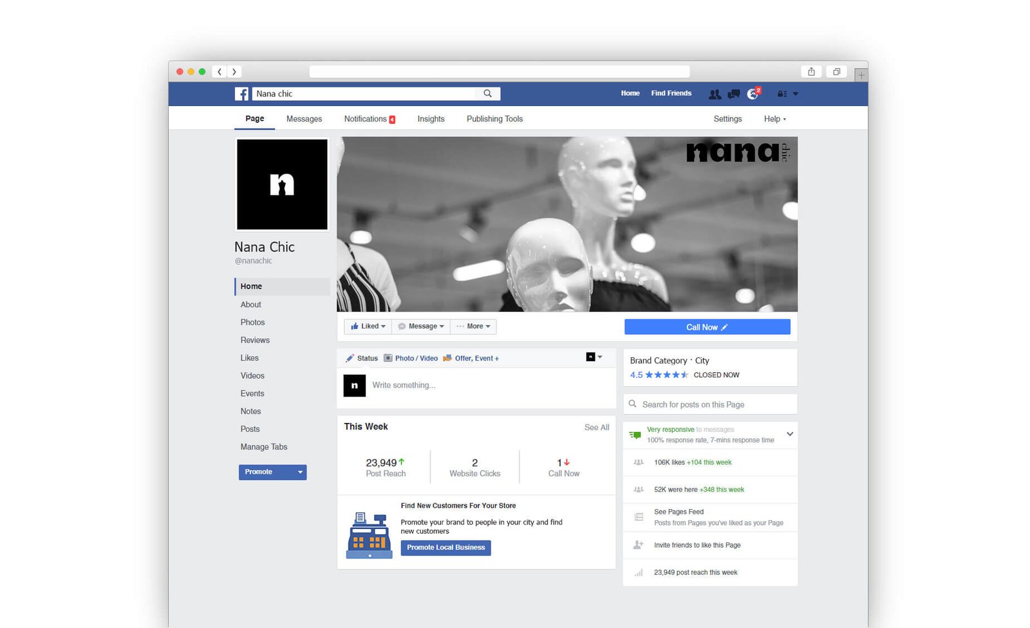Click the Invite friends person icon
The image size is (1030, 628).
pos(639,544)
